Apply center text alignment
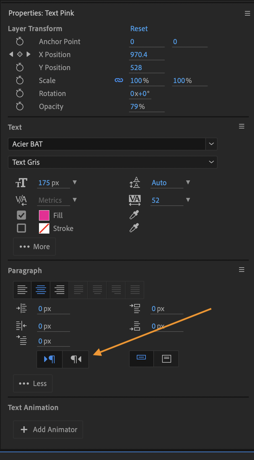 (41, 290)
